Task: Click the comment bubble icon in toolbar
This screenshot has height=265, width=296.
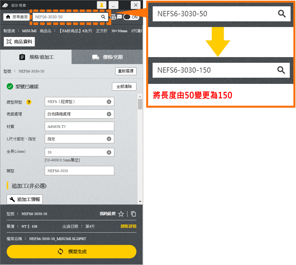Action: click(x=119, y=17)
